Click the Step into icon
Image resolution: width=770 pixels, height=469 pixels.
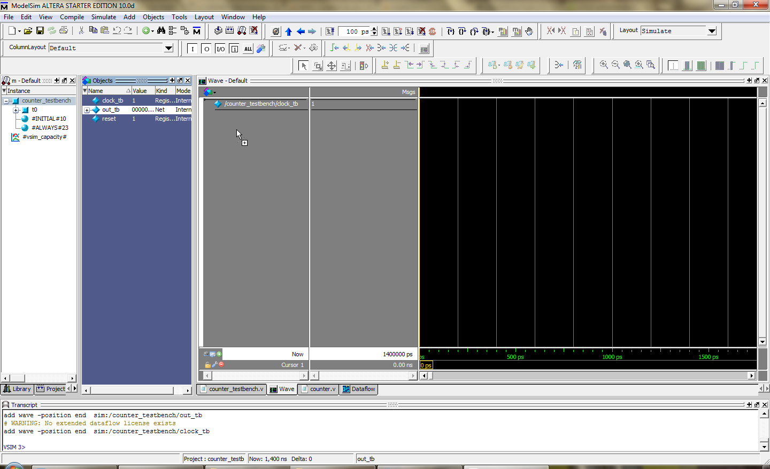coord(451,32)
